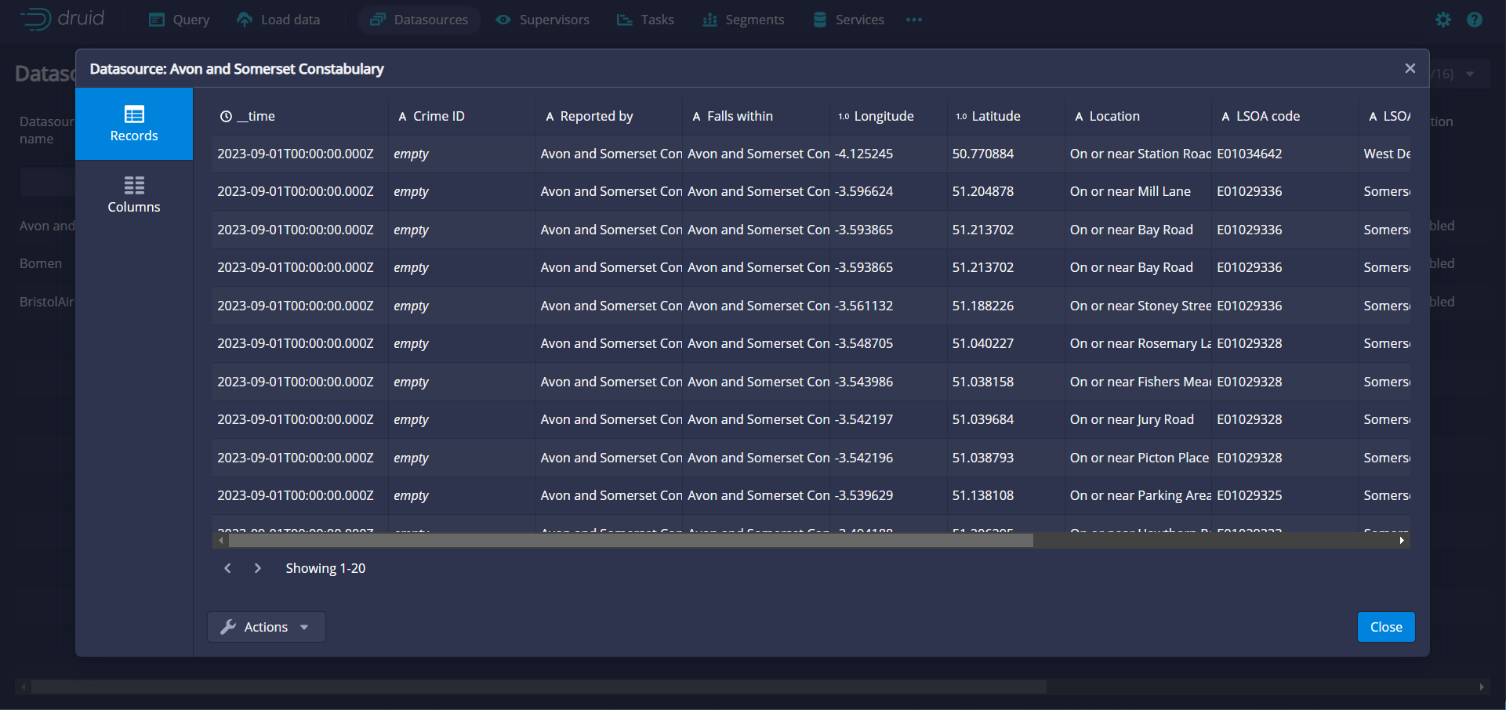Viewport: 1506px width, 710px height.
Task: Open the help question mark menu
Action: [1475, 20]
